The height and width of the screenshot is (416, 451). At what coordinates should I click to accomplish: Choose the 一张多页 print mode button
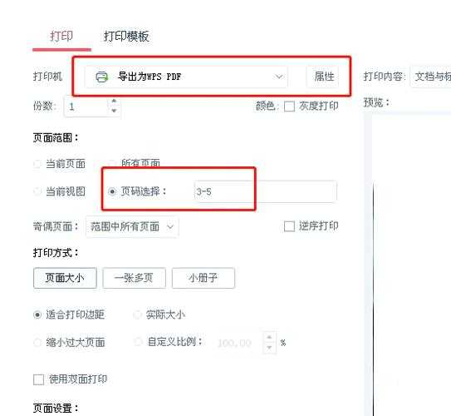(x=134, y=278)
